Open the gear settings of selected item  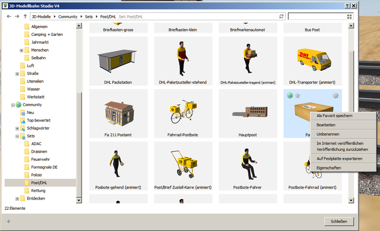pos(335,96)
